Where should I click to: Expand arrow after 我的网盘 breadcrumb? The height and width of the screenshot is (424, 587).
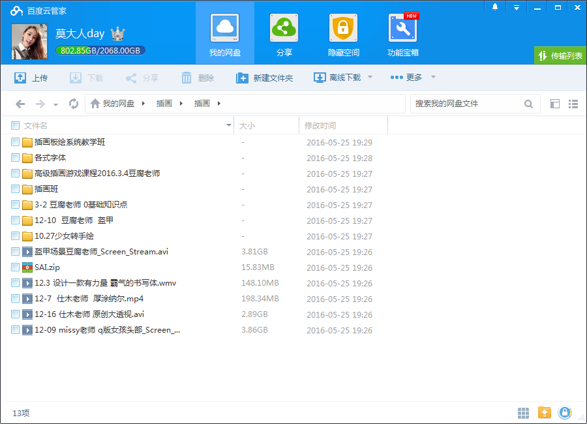143,103
